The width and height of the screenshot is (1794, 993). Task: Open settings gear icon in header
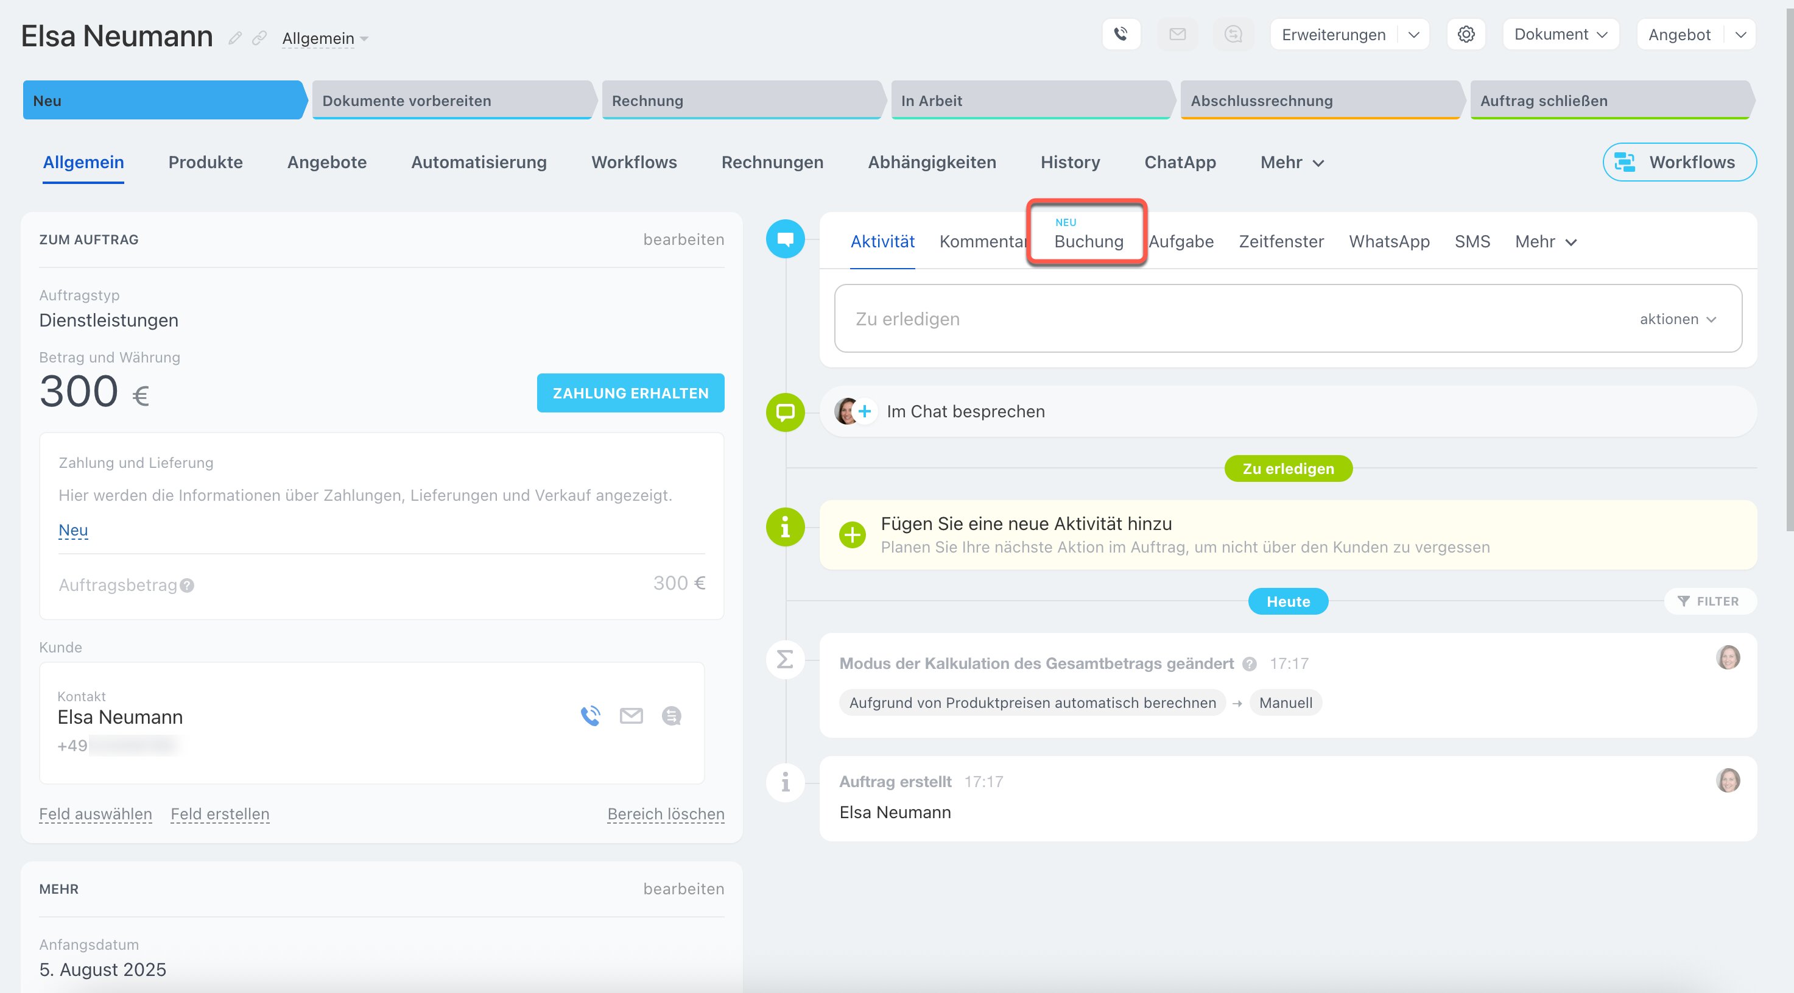click(x=1465, y=34)
